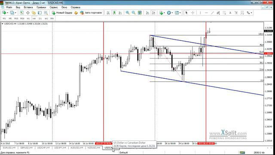Toggle the Авто-торговля button
The width and height of the screenshot is (275, 155).
[91, 12]
